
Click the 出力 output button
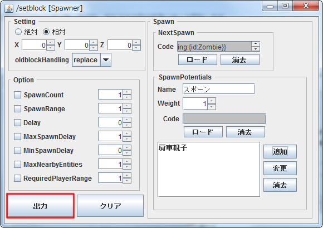(x=40, y=206)
